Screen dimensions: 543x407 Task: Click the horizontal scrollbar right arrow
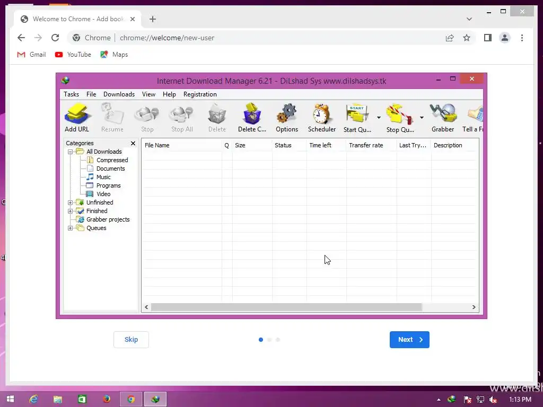click(474, 307)
